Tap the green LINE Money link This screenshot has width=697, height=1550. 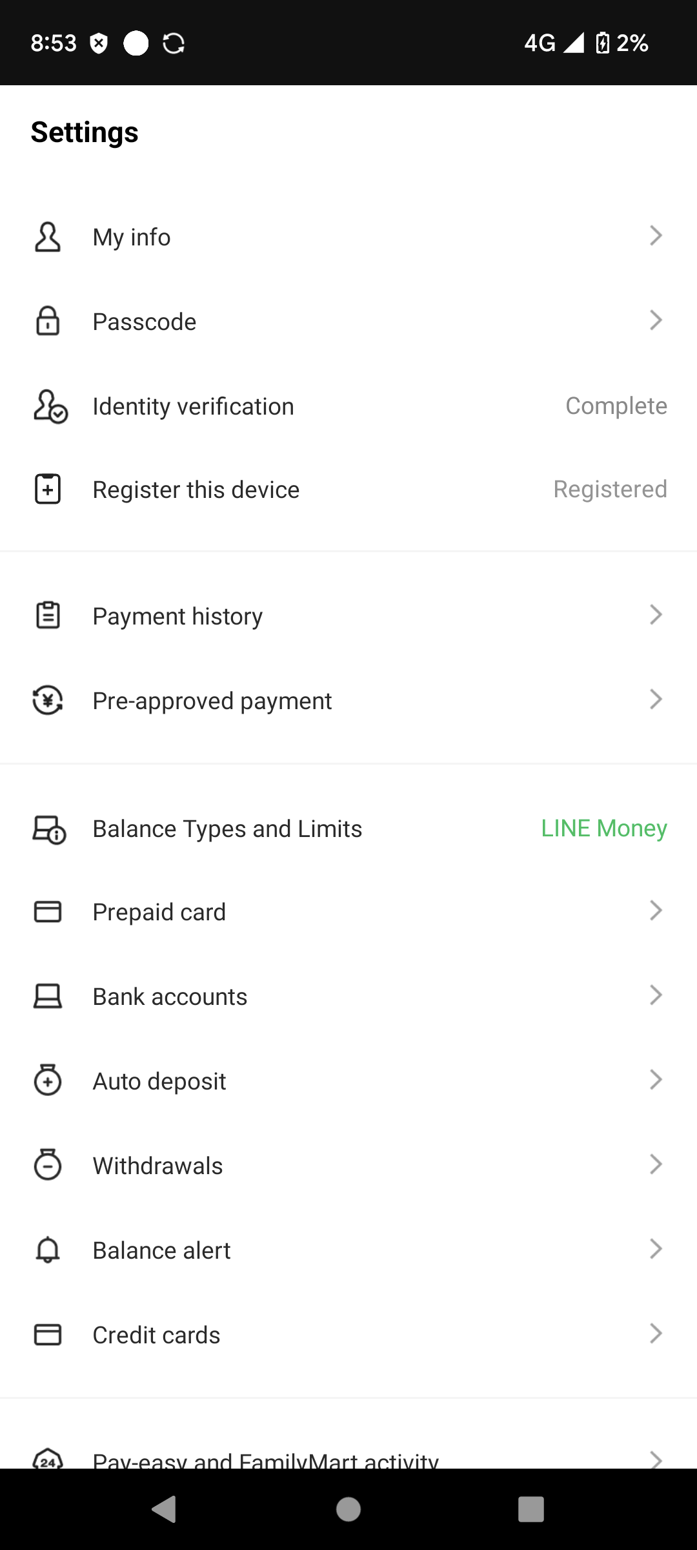pyautogui.click(x=604, y=829)
